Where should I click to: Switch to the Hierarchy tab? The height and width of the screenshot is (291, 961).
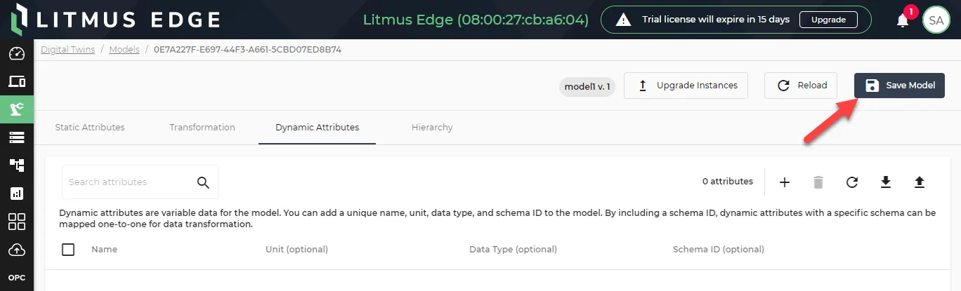tap(432, 128)
